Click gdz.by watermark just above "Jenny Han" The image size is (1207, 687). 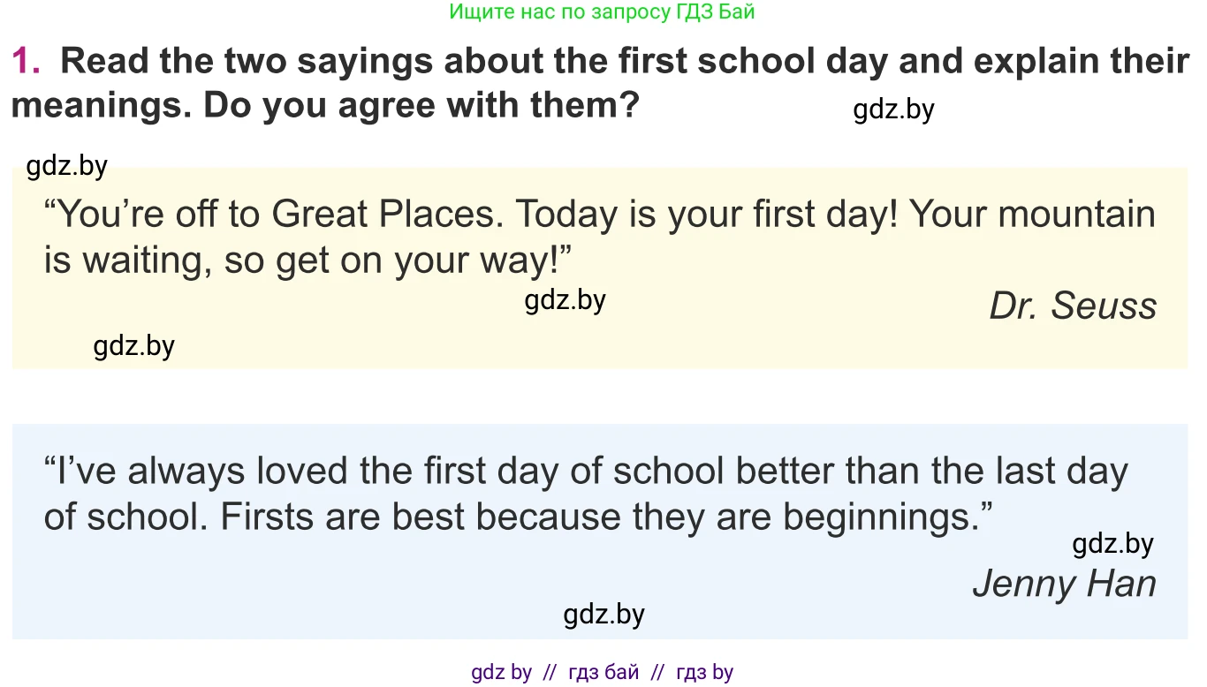(x=1112, y=544)
